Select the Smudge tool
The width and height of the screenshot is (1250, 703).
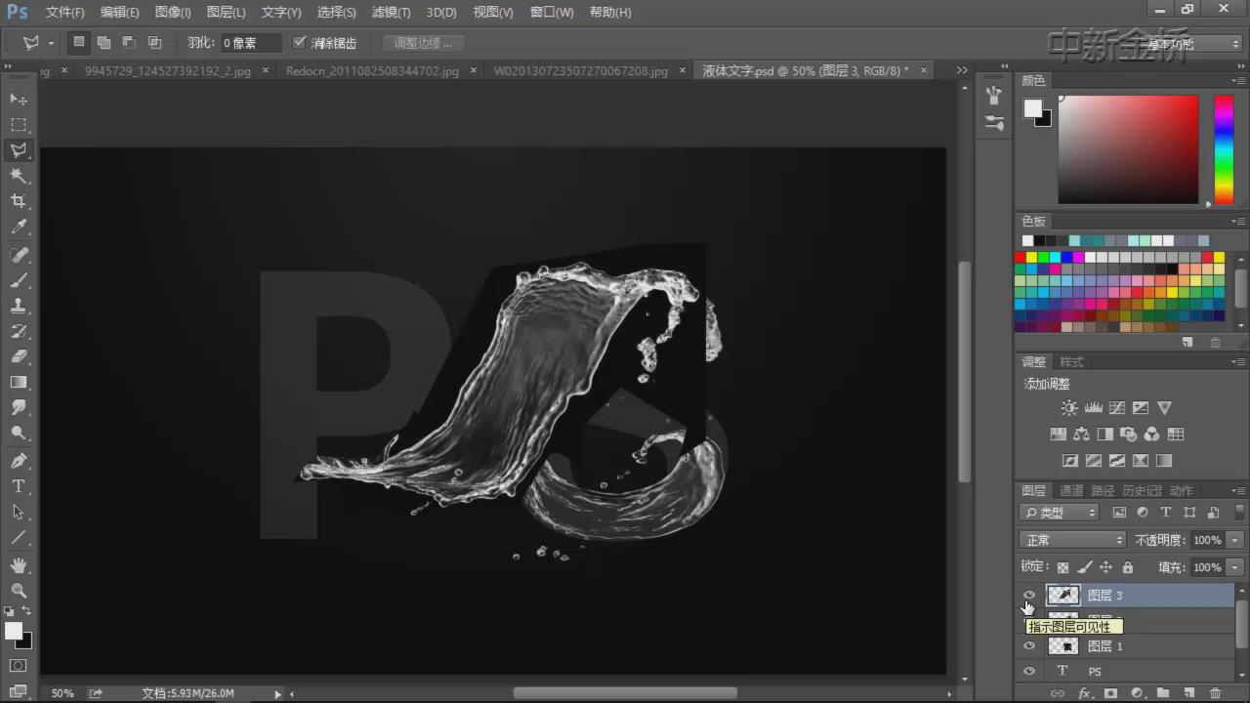tap(19, 407)
